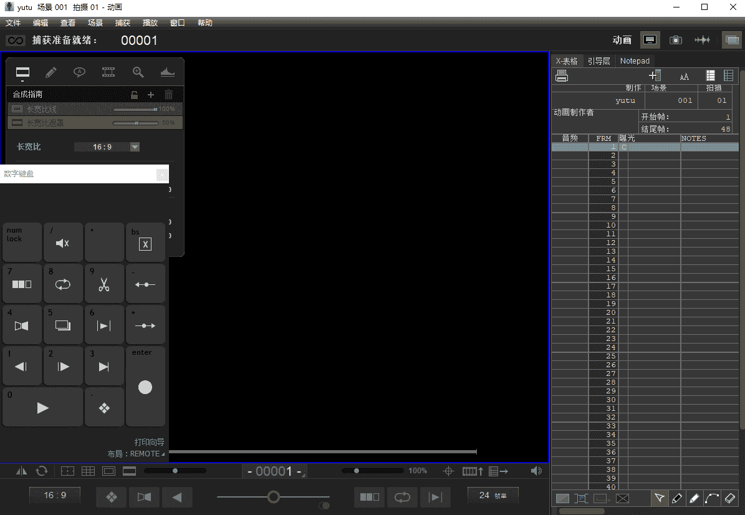
Task: Click the playback position slider
Action: pos(273,497)
